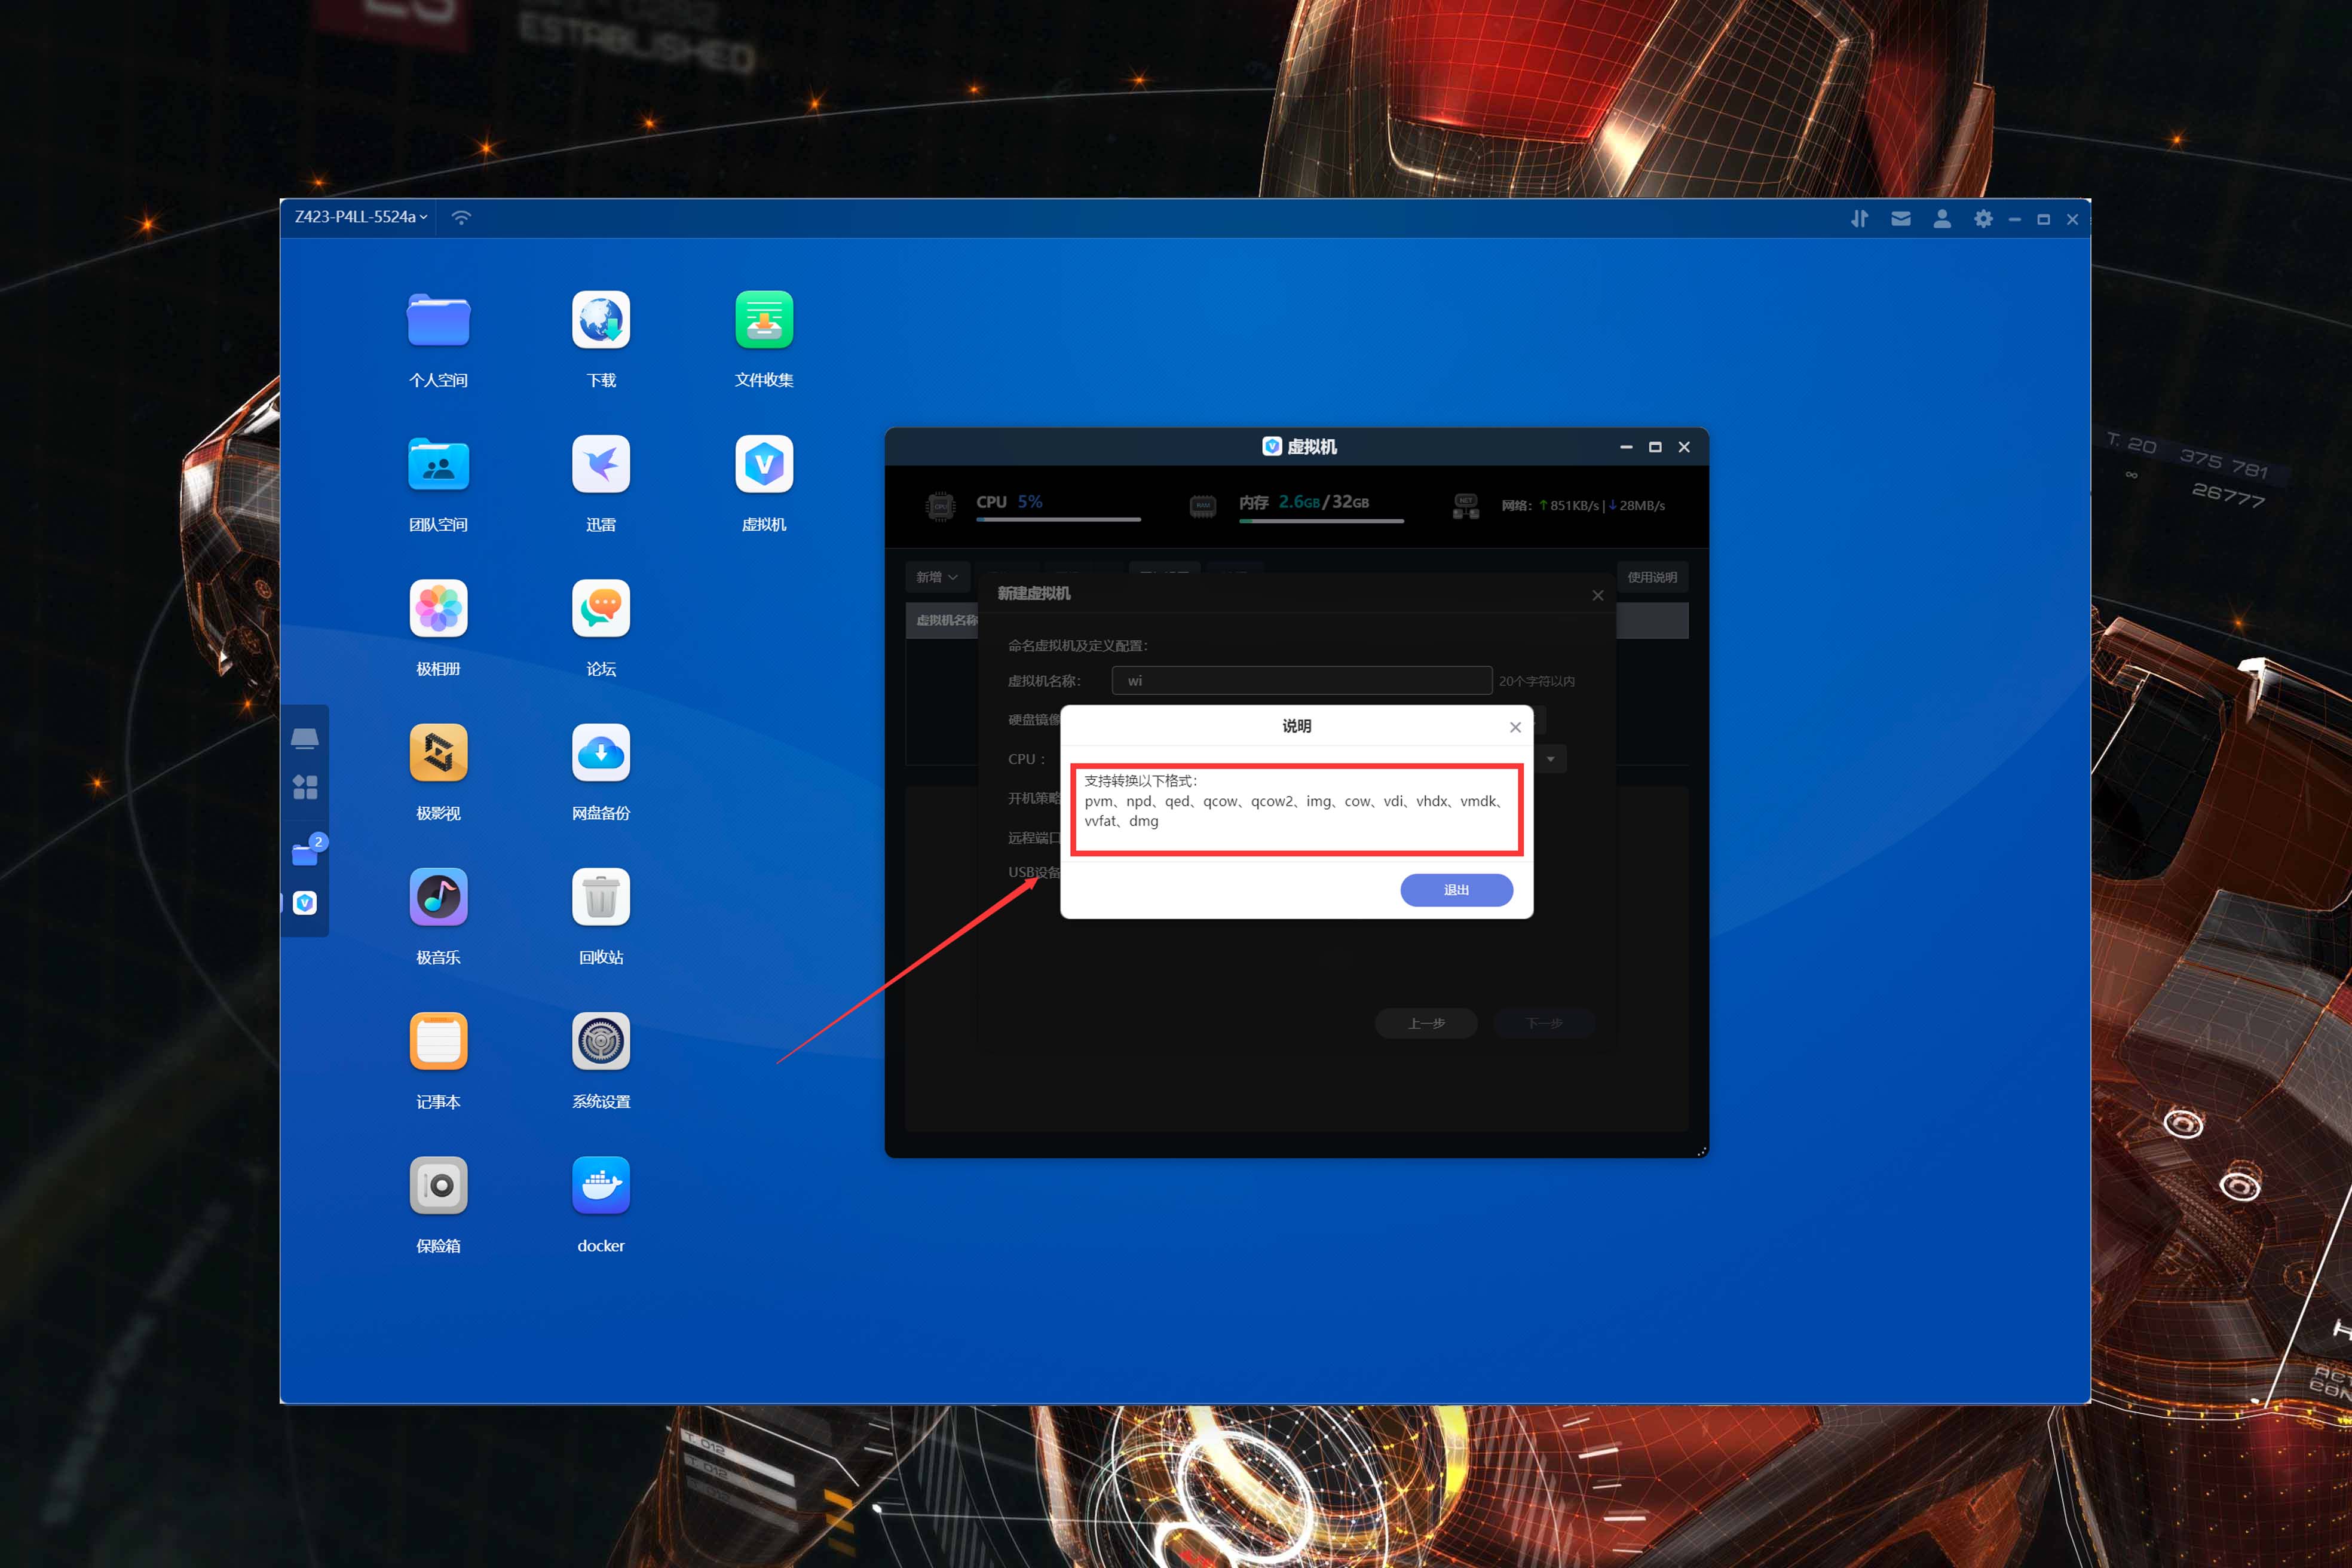2352x1568 pixels.
Task: Open the 网盘备份 cloud backup icon
Action: point(601,752)
